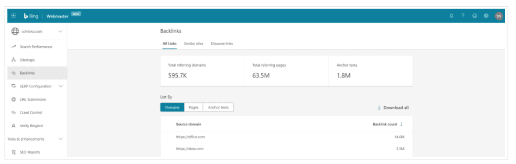Click the Search Performance chart icon
Image resolution: width=516 pixels, height=164 pixels.
click(13, 47)
